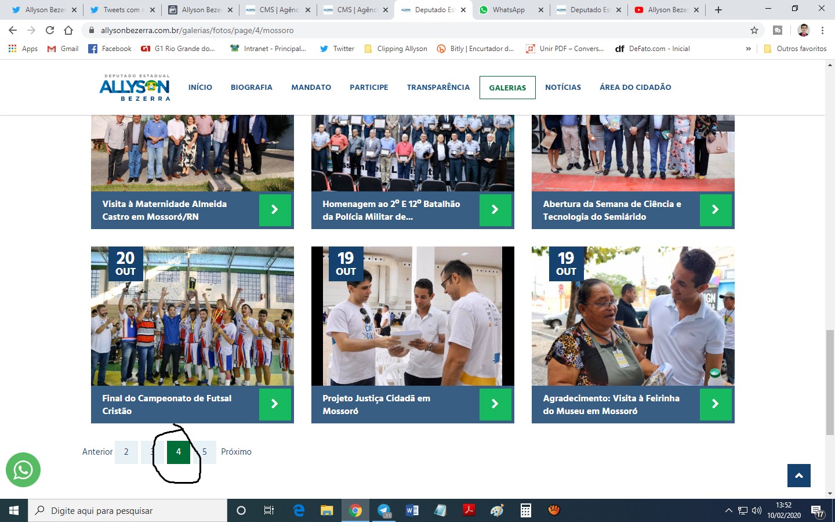Click arrow for Projeto Justiça Cidadã gallery
The width and height of the screenshot is (835, 522).
click(x=495, y=404)
